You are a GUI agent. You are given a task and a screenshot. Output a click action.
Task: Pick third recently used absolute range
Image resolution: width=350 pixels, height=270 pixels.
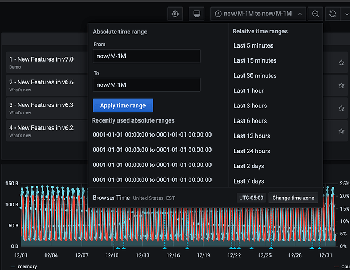[x=152, y=165]
